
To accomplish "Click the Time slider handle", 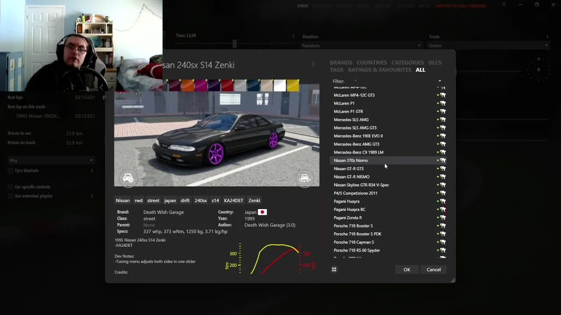I will point(234,44).
